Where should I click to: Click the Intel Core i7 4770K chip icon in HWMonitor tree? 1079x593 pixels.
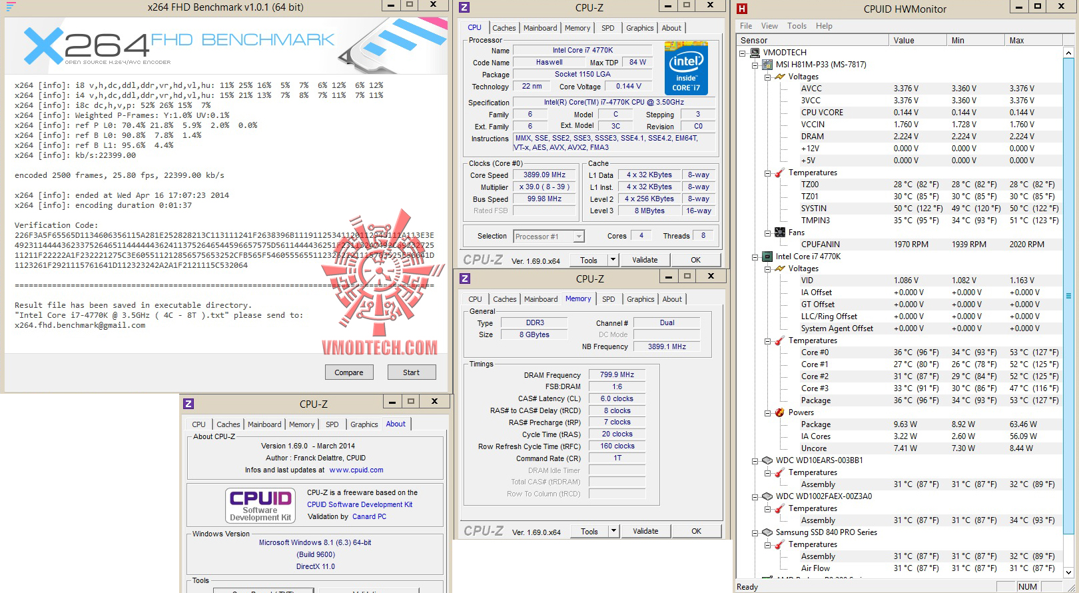pyautogui.click(x=767, y=257)
